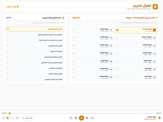
Task: Click the surah section header with (114 سورة)
Action: (x=140, y=18)
